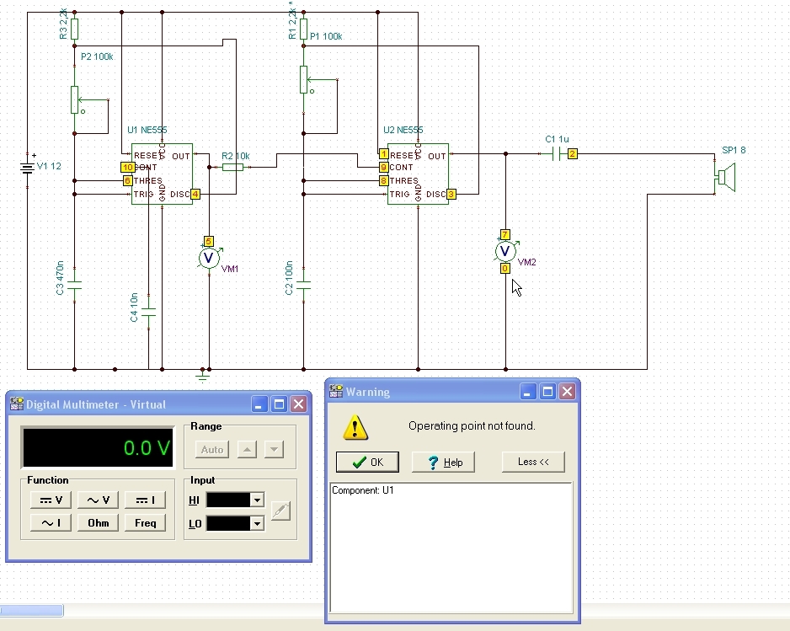Select the SP1 speaker symbol
The image size is (790, 631).
(725, 177)
